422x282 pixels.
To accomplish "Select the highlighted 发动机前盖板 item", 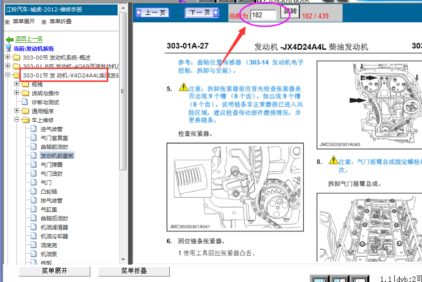I will [x=57, y=156].
